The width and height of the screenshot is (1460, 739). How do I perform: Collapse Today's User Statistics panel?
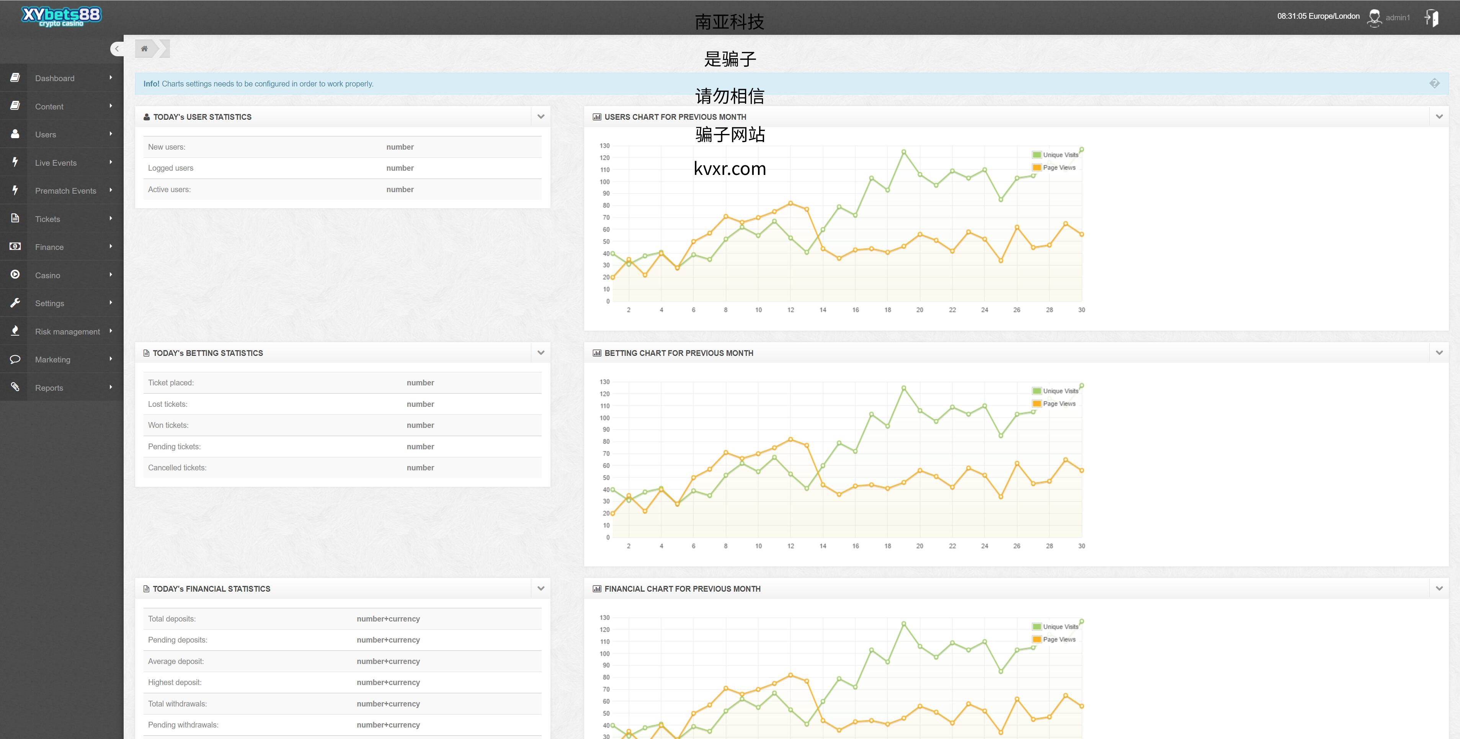click(541, 117)
